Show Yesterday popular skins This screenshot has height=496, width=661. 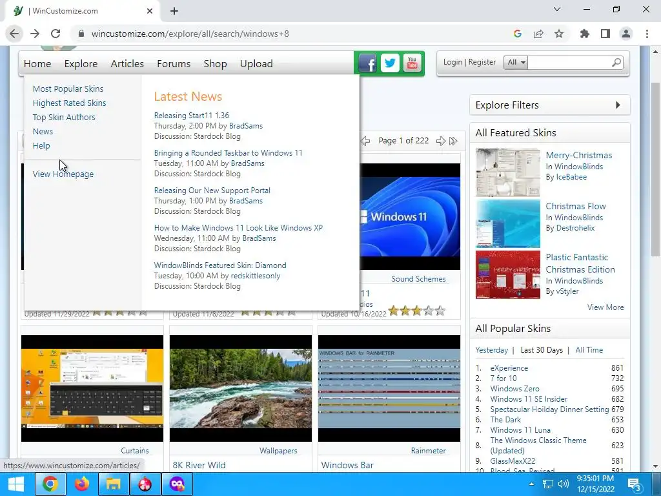tap(491, 350)
